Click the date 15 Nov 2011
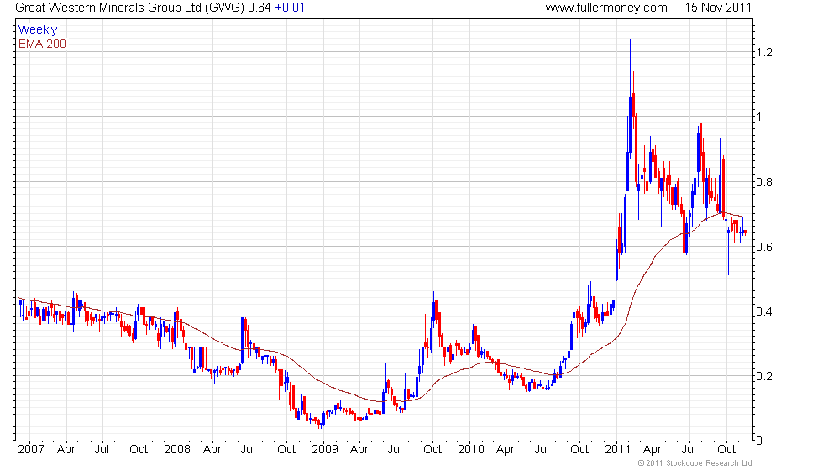This screenshot has height=470, width=823. pyautogui.click(x=718, y=8)
